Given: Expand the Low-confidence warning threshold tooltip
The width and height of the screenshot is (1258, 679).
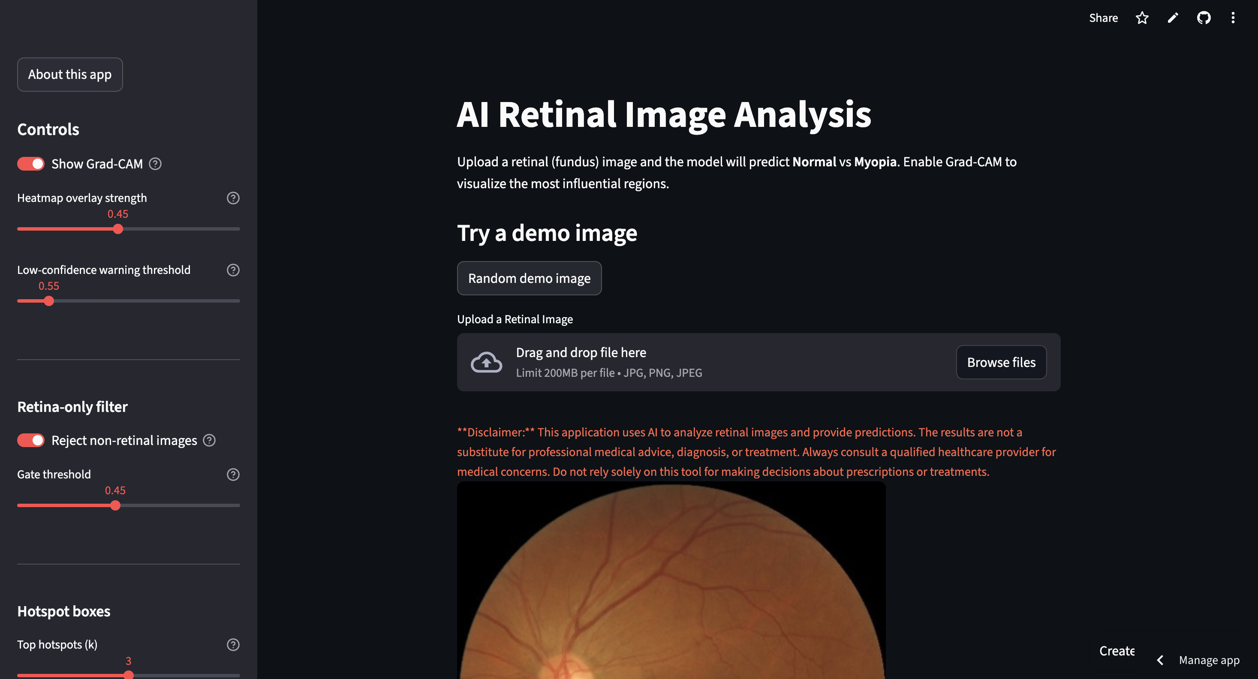Looking at the screenshot, I should click(233, 270).
